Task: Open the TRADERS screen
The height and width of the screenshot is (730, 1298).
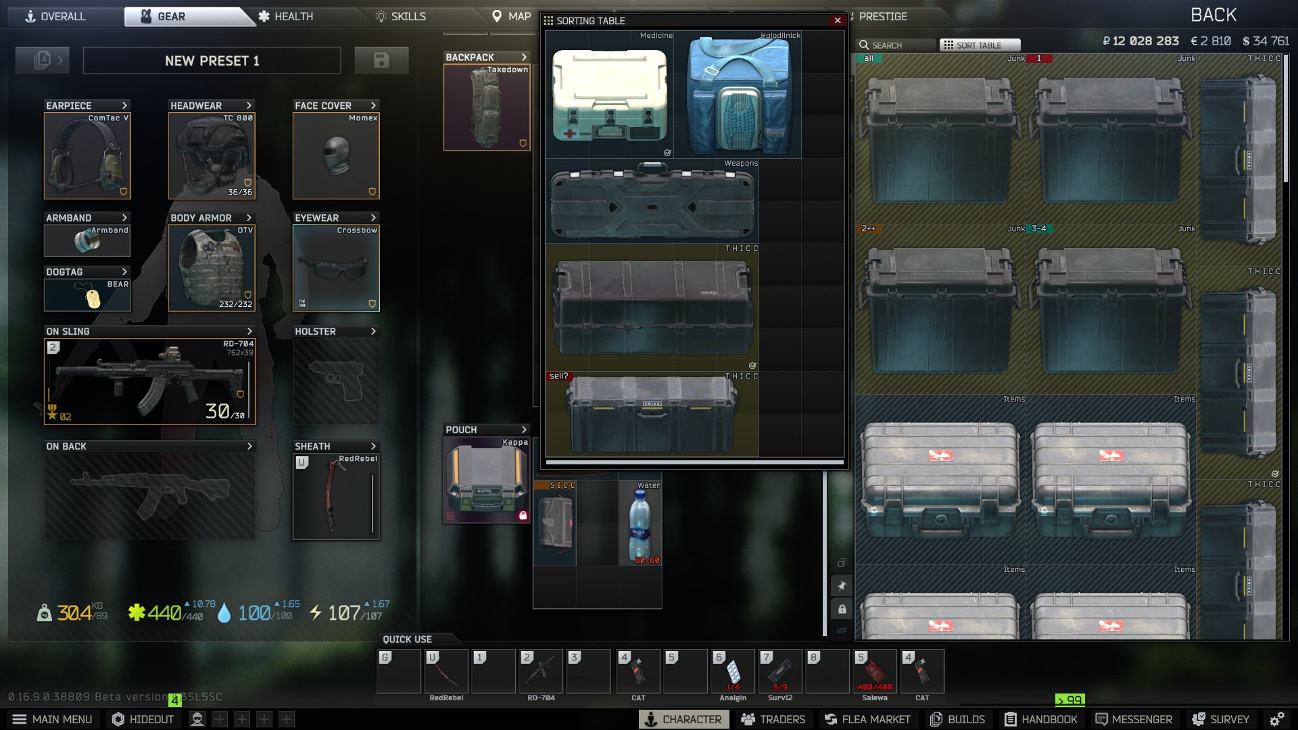Action: point(773,719)
